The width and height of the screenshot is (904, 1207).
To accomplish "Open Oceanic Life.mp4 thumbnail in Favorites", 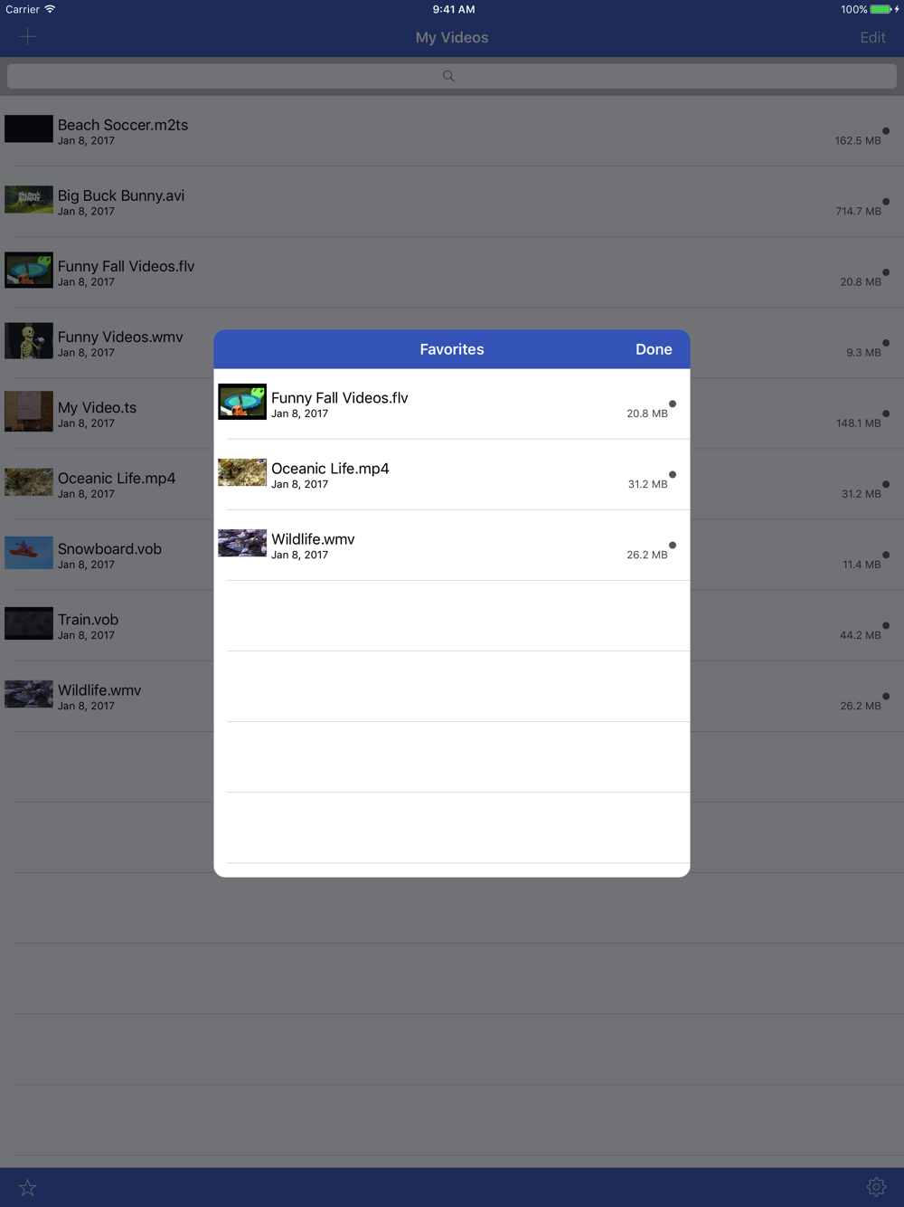I will tap(242, 472).
